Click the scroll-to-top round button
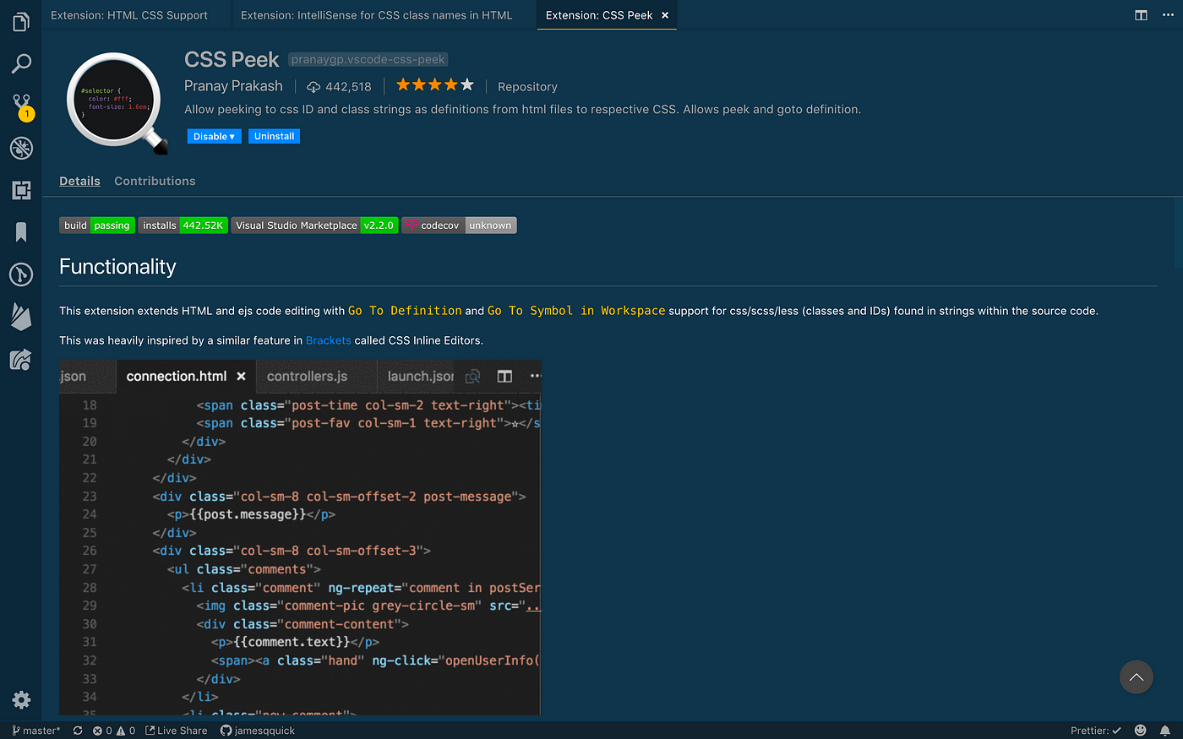 (x=1137, y=677)
